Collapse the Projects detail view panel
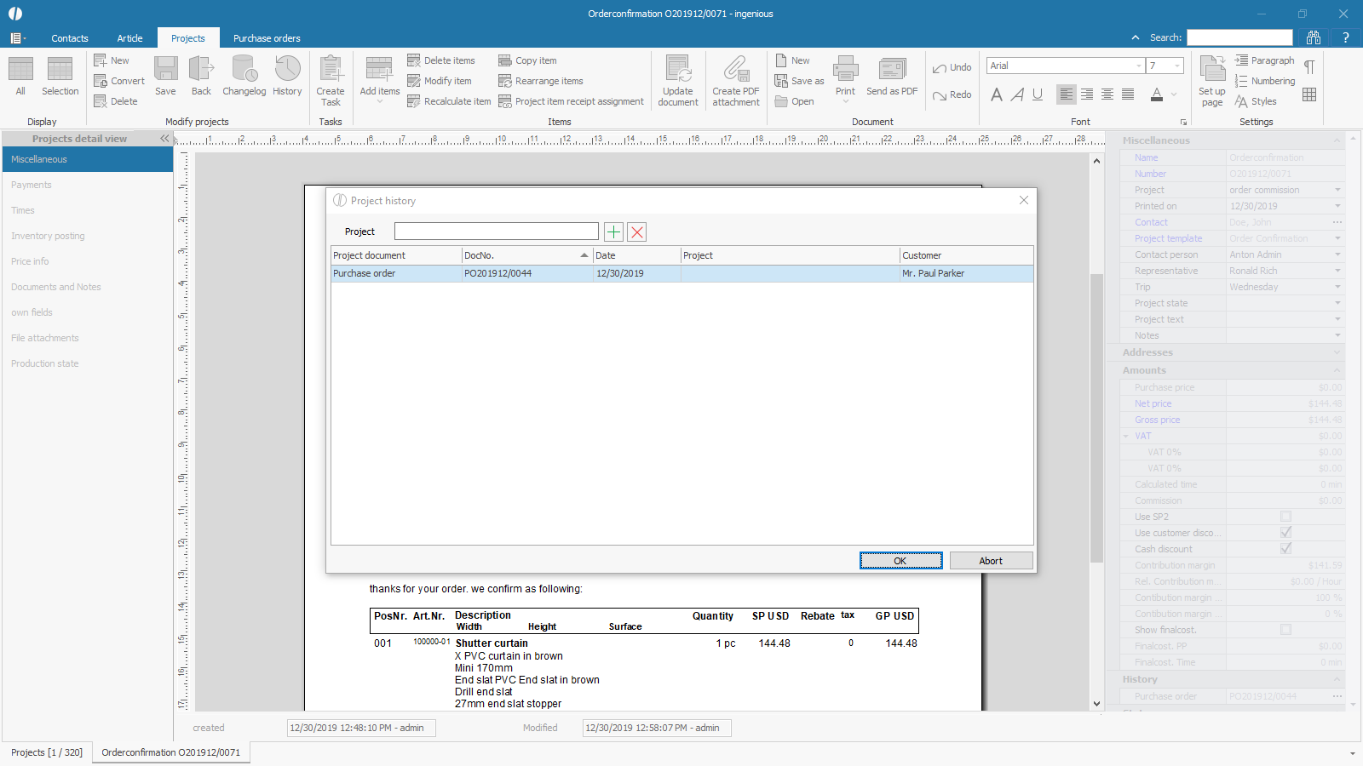1363x766 pixels. [164, 139]
